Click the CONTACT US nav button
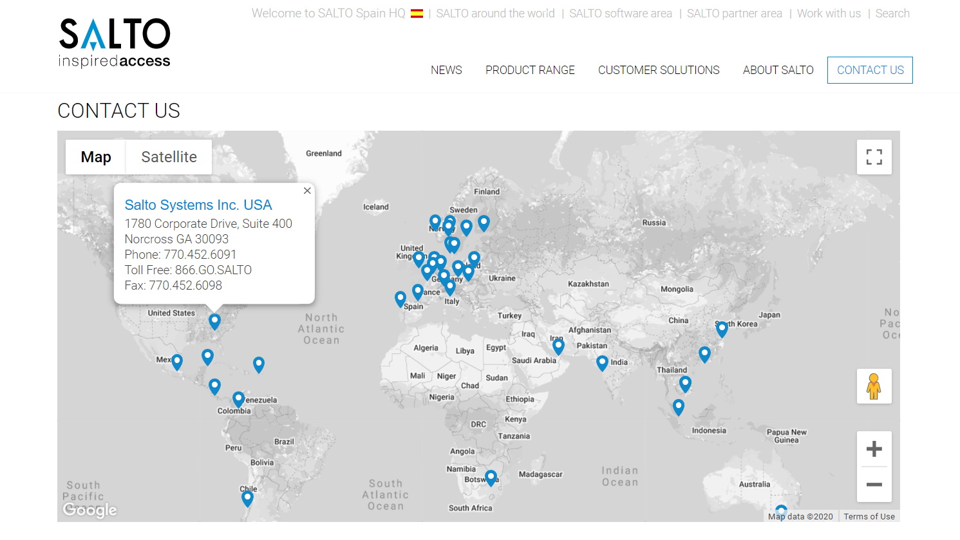This screenshot has height=540, width=960. (870, 70)
